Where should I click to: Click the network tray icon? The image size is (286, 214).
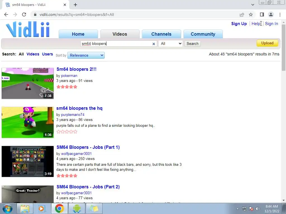244,209
